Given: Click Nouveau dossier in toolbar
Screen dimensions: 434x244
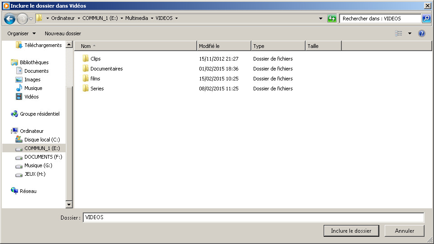Looking at the screenshot, I should click(x=63, y=33).
